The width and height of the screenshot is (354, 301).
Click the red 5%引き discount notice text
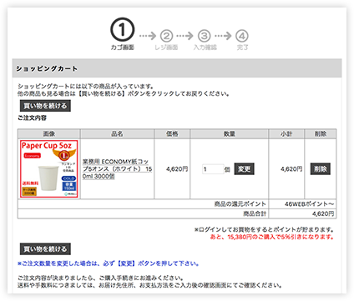coord(272,237)
